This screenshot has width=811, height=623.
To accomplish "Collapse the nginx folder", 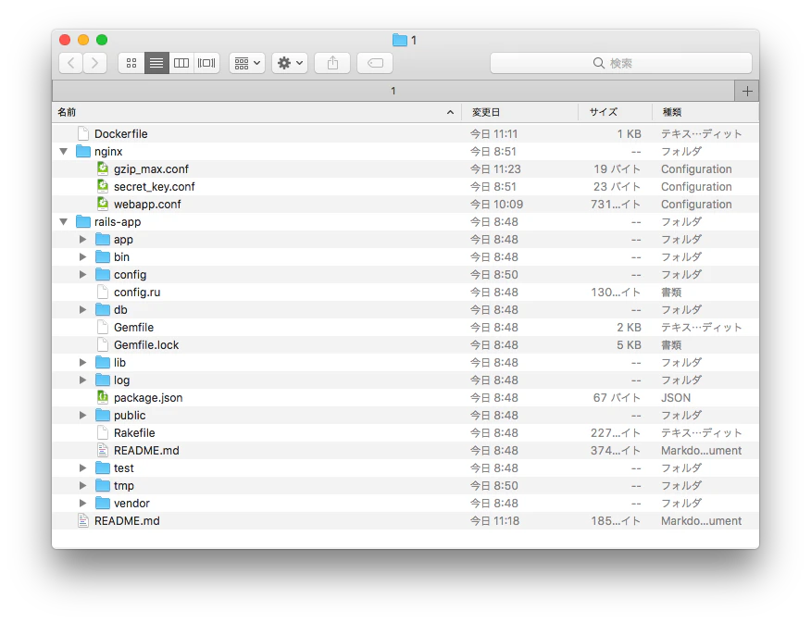I will click(x=64, y=152).
